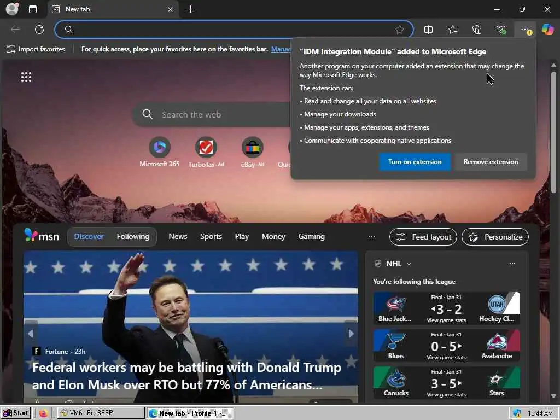Viewport: 560px width, 420px height.
Task: Click the Avalanche team logo
Action: (497, 342)
